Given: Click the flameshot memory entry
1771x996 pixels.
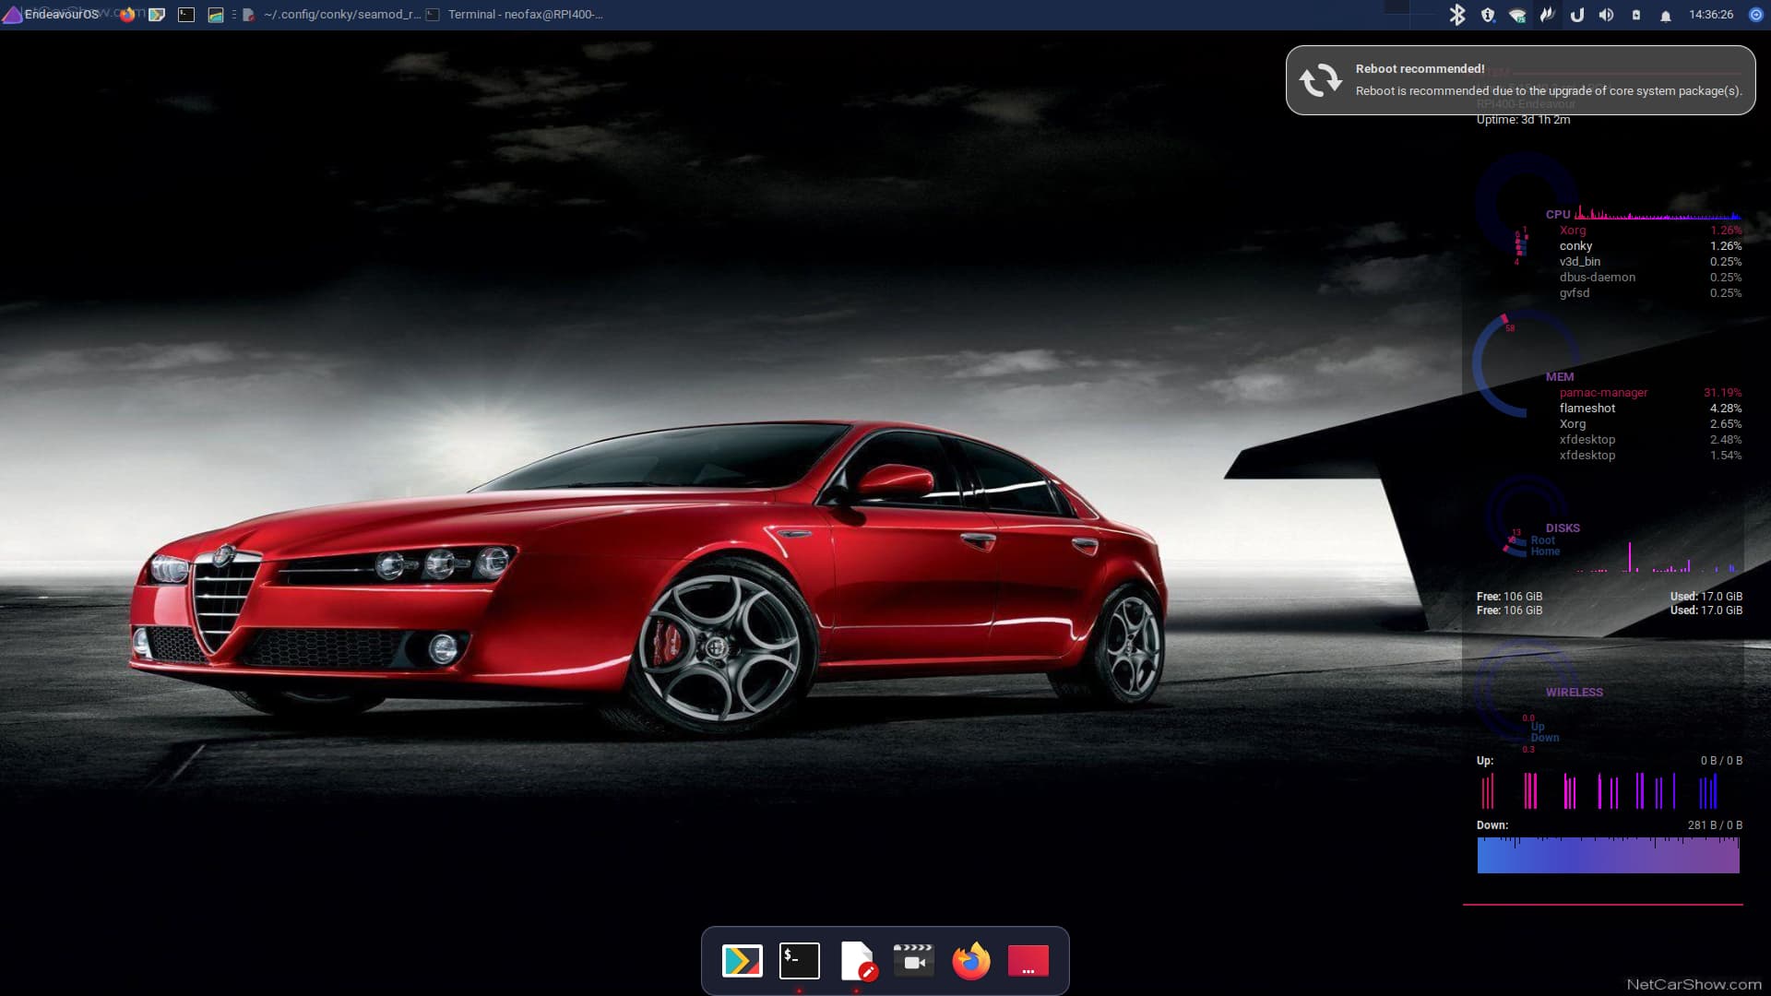Looking at the screenshot, I should coord(1587,409).
